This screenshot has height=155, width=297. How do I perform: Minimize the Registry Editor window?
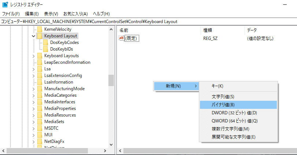click(285, 4)
